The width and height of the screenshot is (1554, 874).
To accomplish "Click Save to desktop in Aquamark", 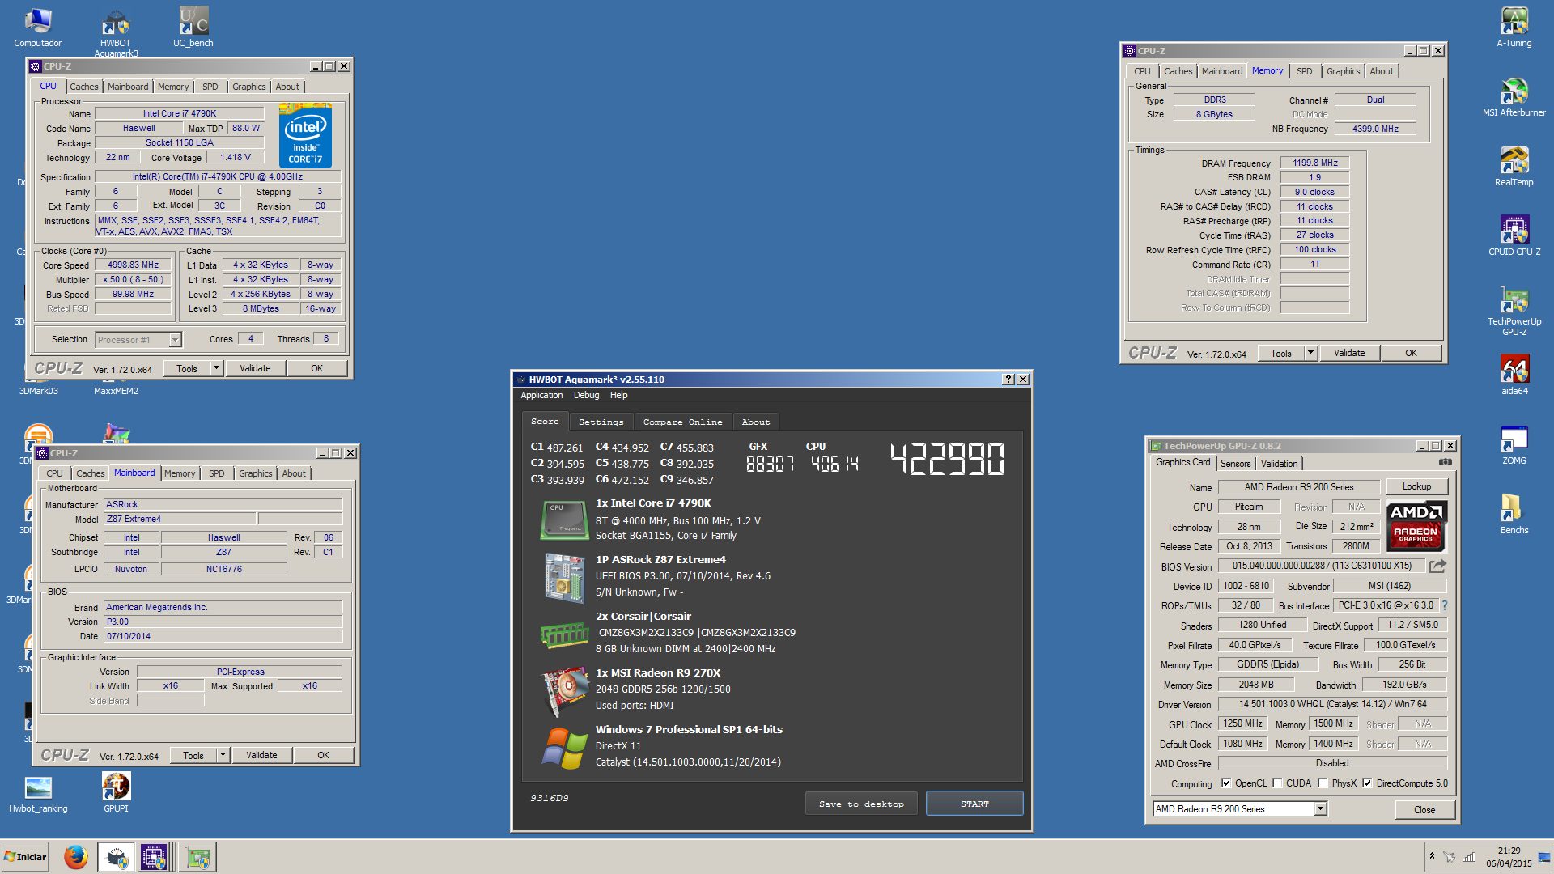I will pyautogui.click(x=860, y=804).
